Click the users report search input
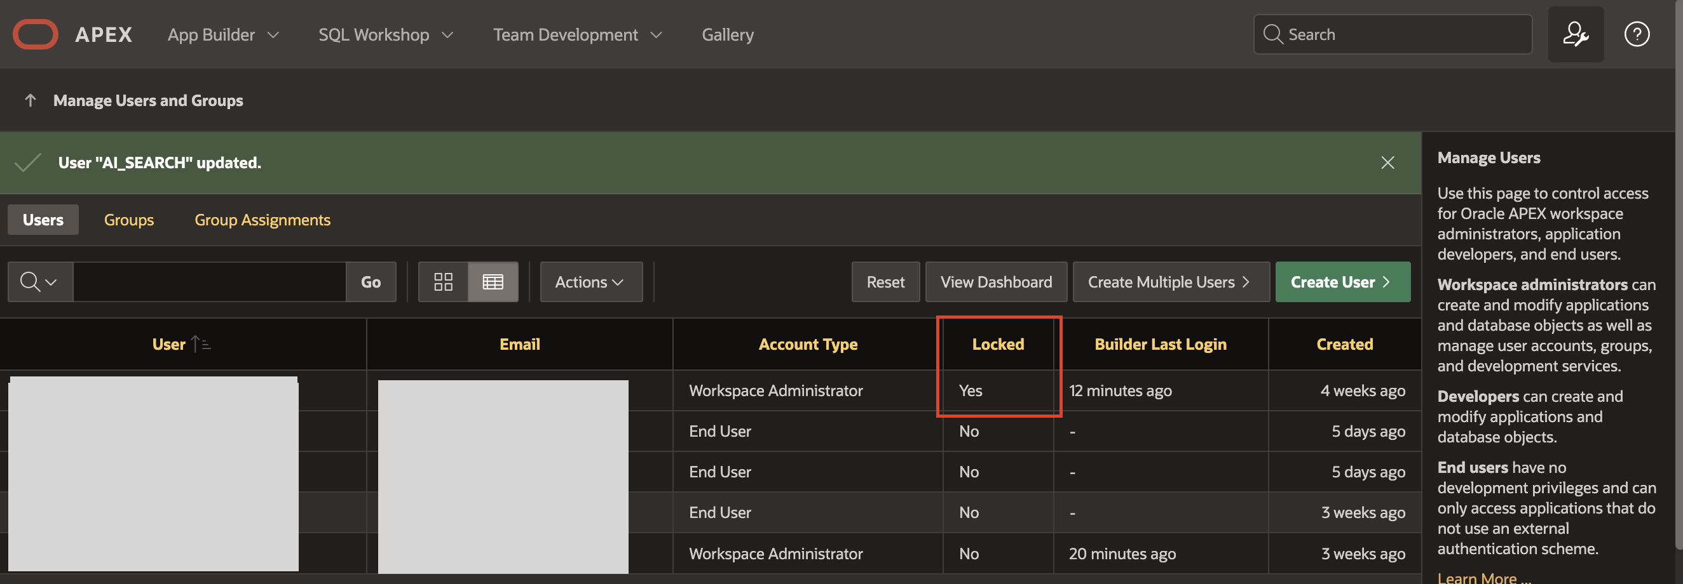Image resolution: width=1683 pixels, height=584 pixels. pos(209,282)
